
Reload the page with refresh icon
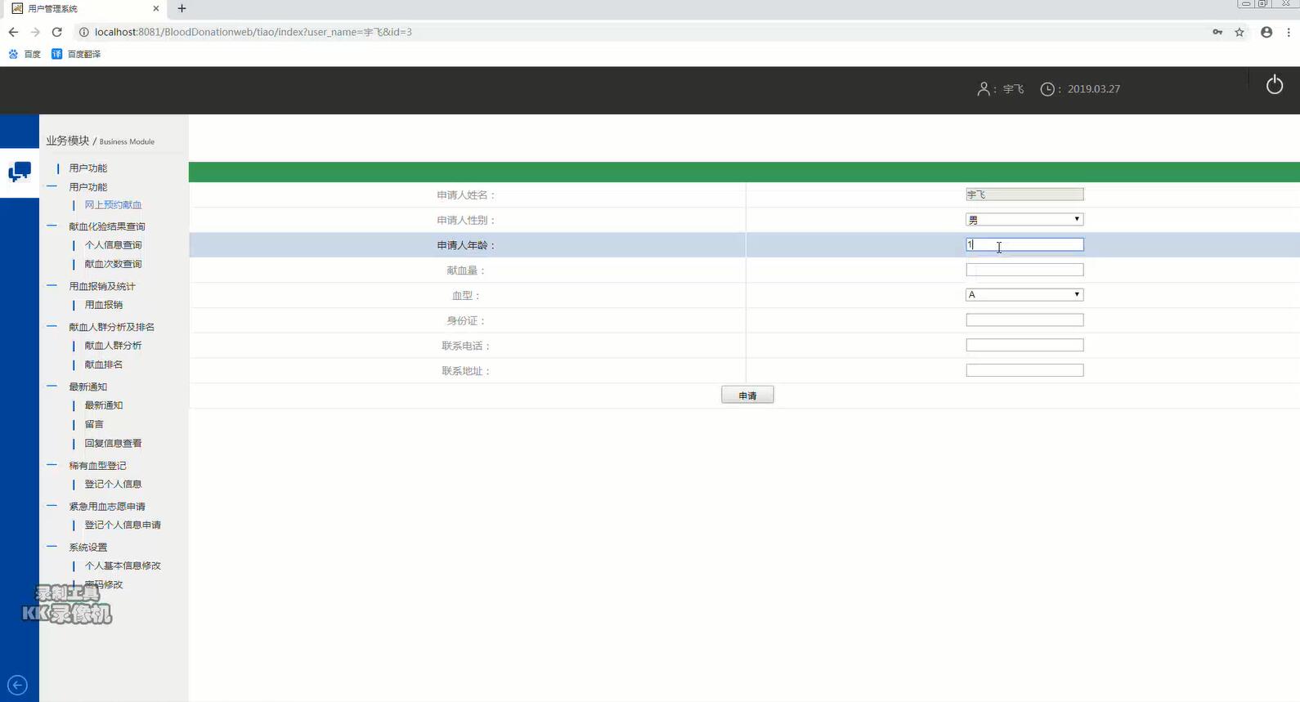[x=57, y=32]
